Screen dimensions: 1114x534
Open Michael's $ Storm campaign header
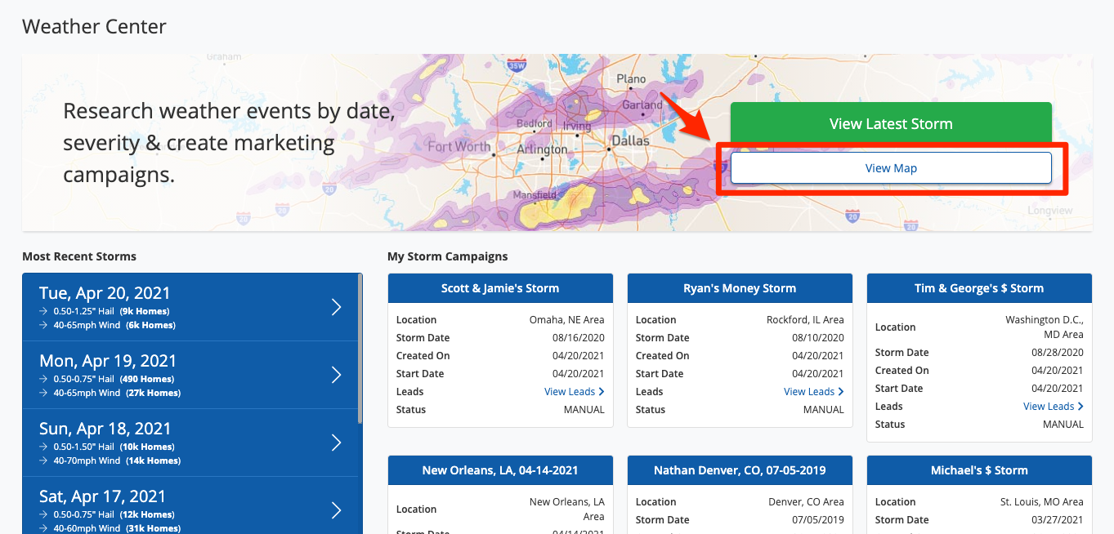[x=979, y=470]
